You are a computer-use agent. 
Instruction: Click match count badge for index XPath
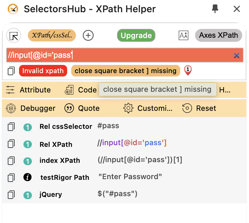tap(27, 161)
